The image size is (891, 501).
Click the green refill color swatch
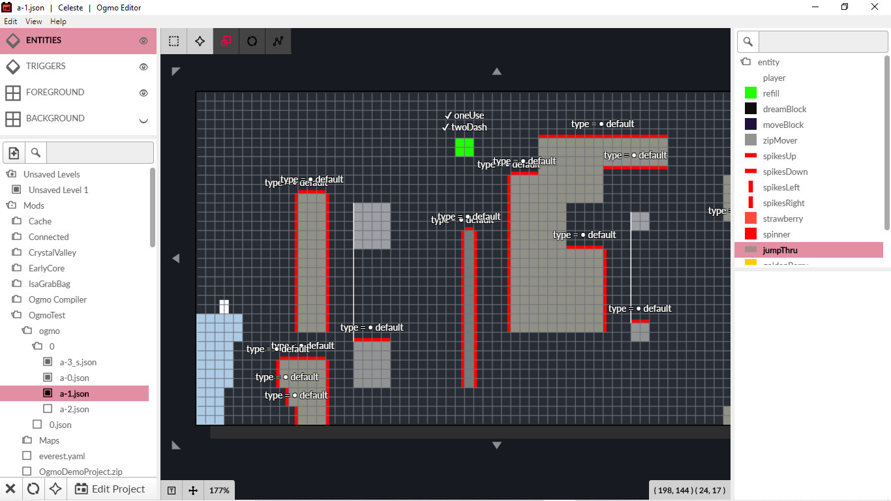[749, 93]
